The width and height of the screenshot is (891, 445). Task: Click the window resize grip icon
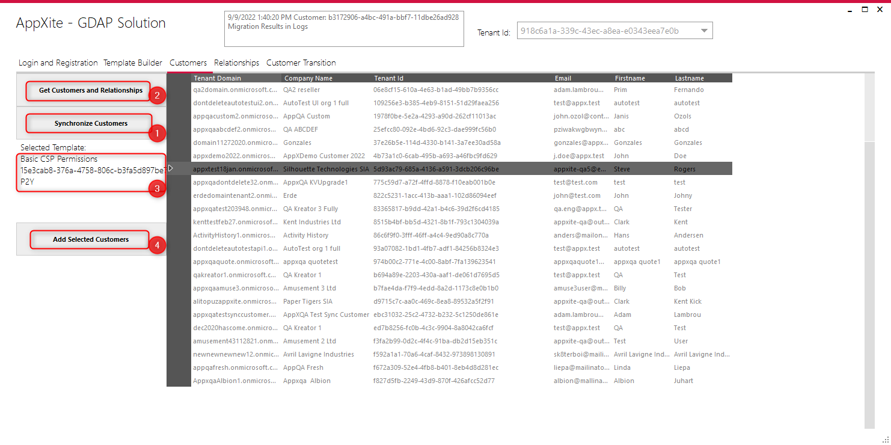click(885, 439)
